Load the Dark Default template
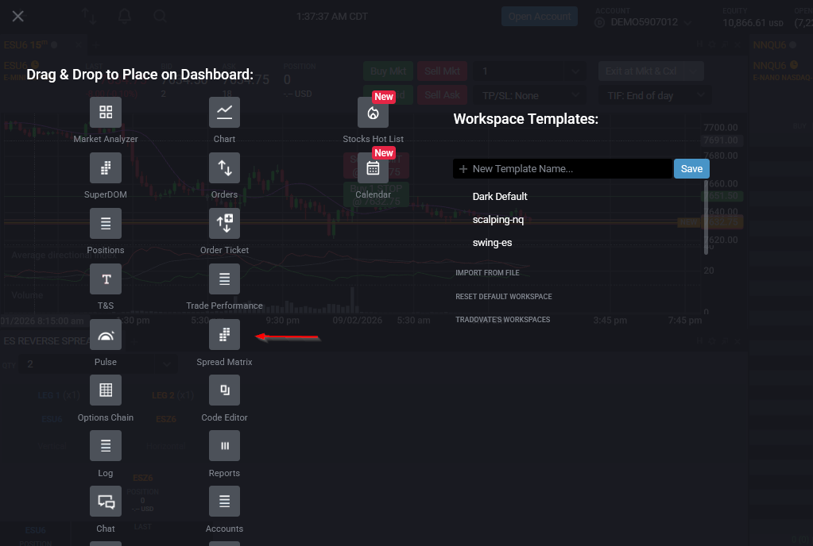Image resolution: width=813 pixels, height=546 pixels. (500, 197)
